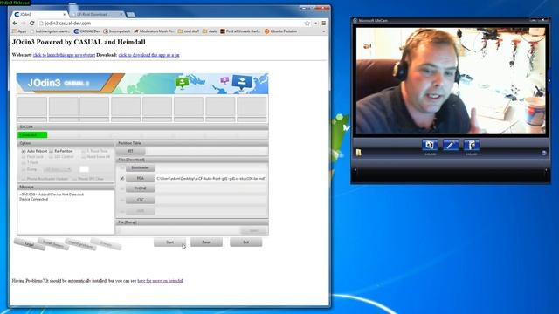Click the green download icon in JOdin3 banner
The height and width of the screenshot is (314, 559).
point(183,83)
